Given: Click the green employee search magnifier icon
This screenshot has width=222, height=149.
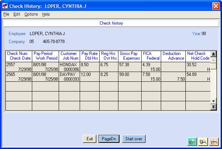Looking at the screenshot, I should pos(192,141).
